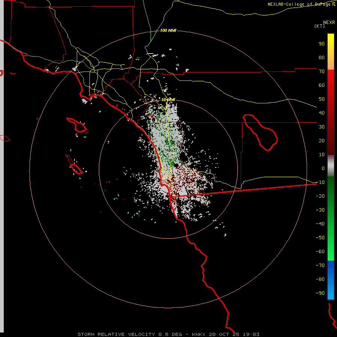This screenshot has height=337, width=337.
Task: Click the "100 NMI" range ring label
Action: tap(168, 31)
